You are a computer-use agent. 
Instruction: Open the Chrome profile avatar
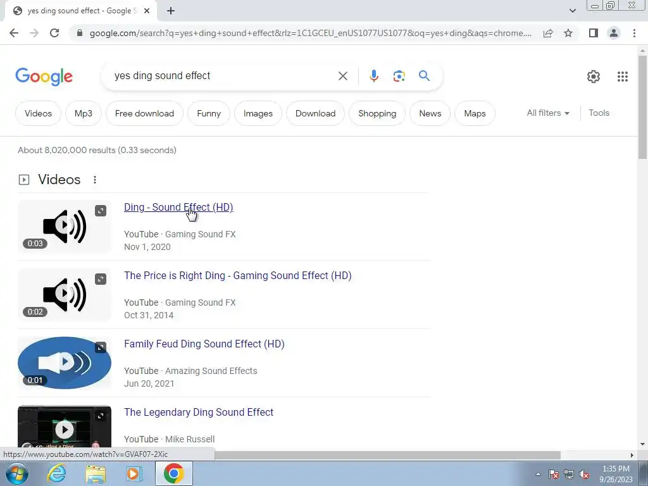614,33
